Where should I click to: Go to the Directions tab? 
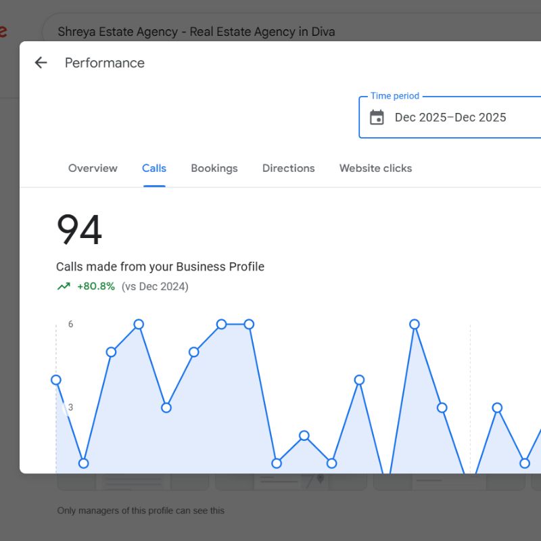tap(289, 168)
